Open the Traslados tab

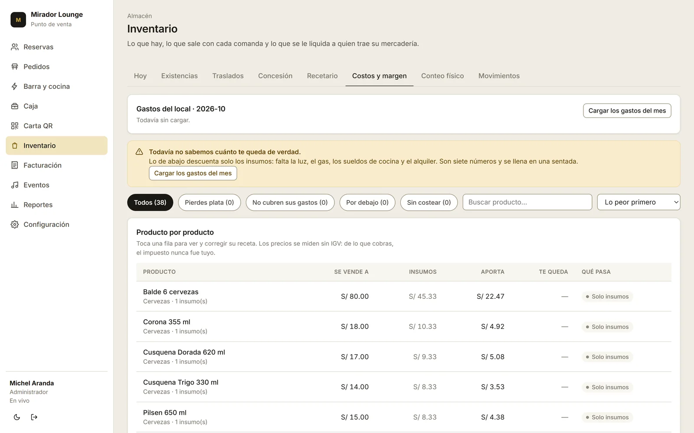click(x=228, y=76)
